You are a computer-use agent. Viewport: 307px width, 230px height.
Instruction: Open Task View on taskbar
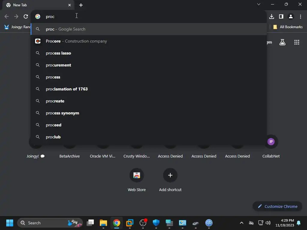point(90,223)
